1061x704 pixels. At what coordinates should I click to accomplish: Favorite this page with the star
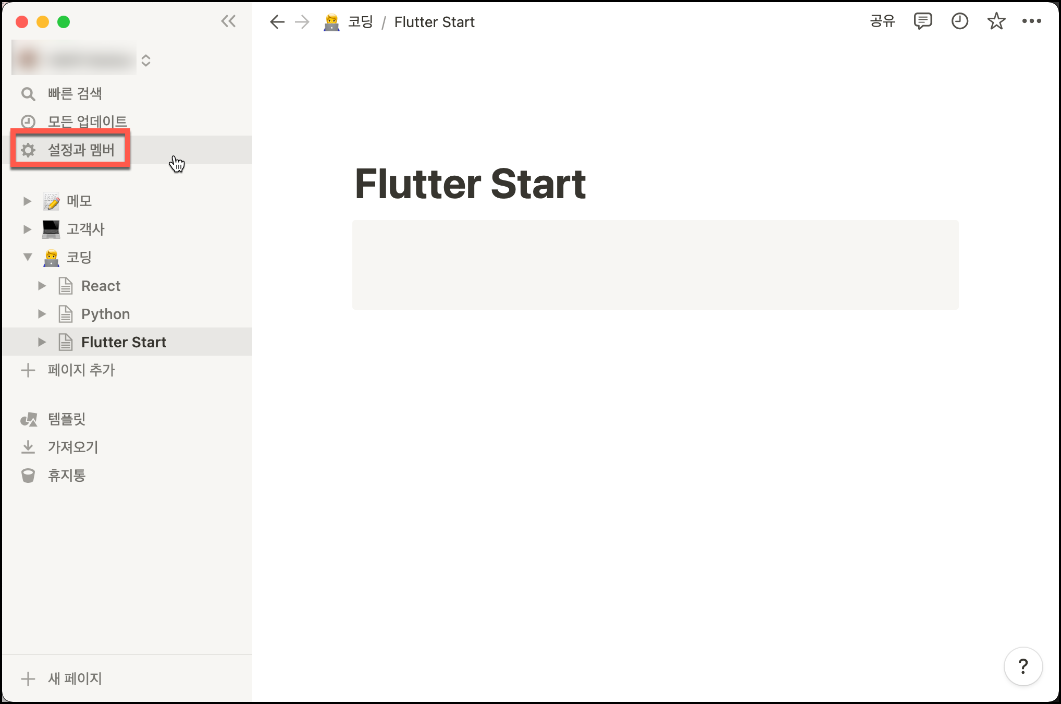click(996, 21)
